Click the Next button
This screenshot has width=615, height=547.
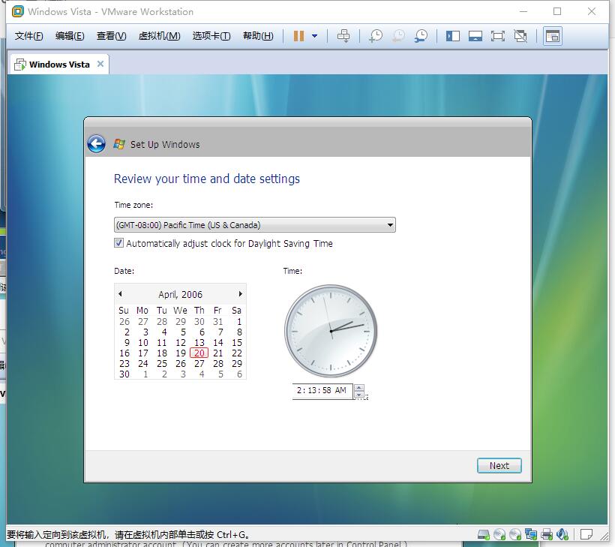pos(499,465)
